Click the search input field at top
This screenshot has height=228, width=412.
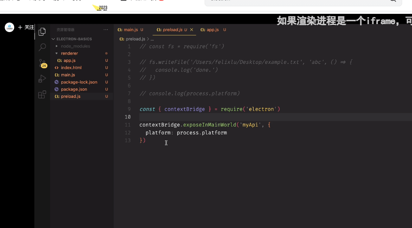tap(296, 1)
